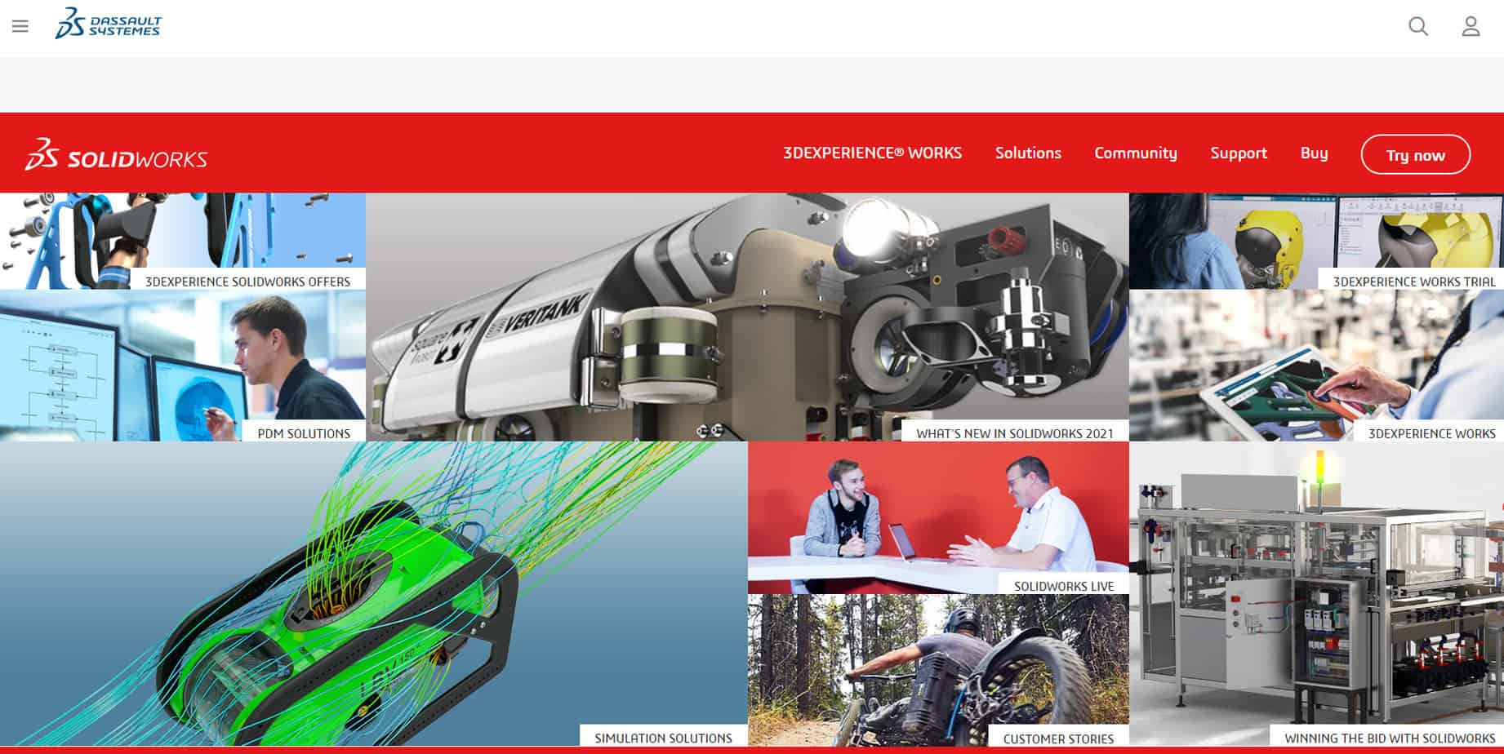Open the hamburger navigation menu
Image resolution: width=1504 pixels, height=754 pixels.
(20, 25)
